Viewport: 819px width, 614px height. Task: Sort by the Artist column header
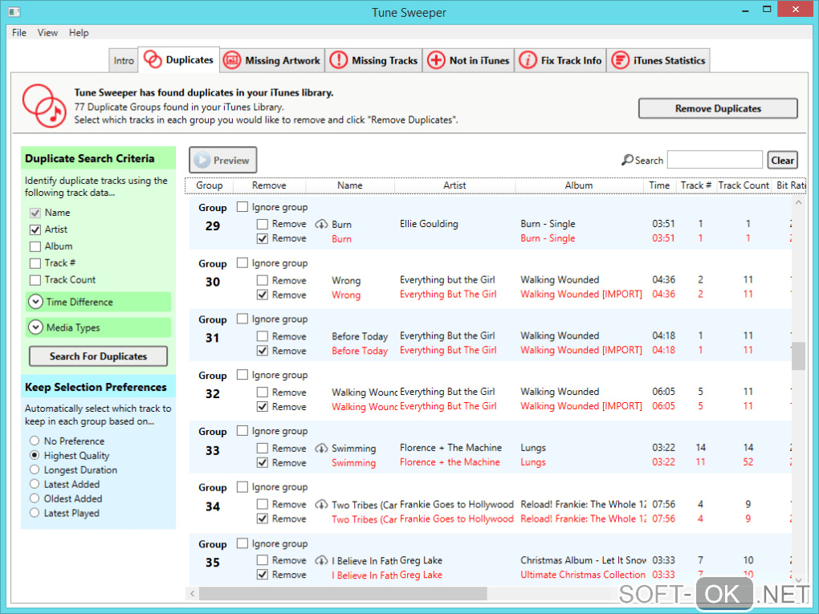click(455, 185)
